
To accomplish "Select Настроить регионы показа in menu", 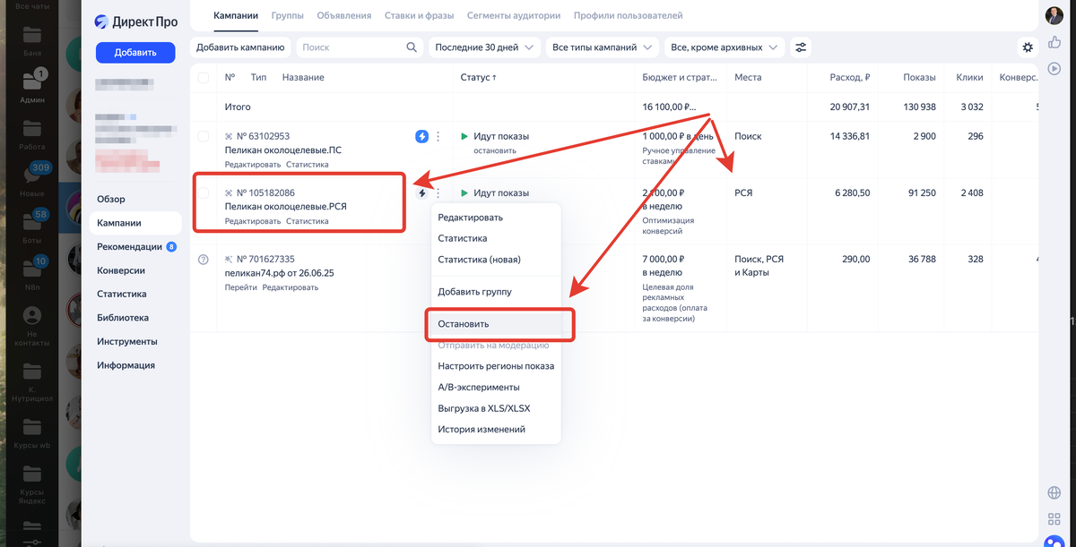I will pyautogui.click(x=496, y=366).
